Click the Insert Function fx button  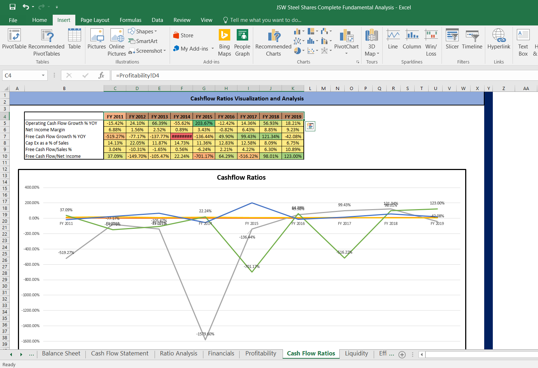102,75
